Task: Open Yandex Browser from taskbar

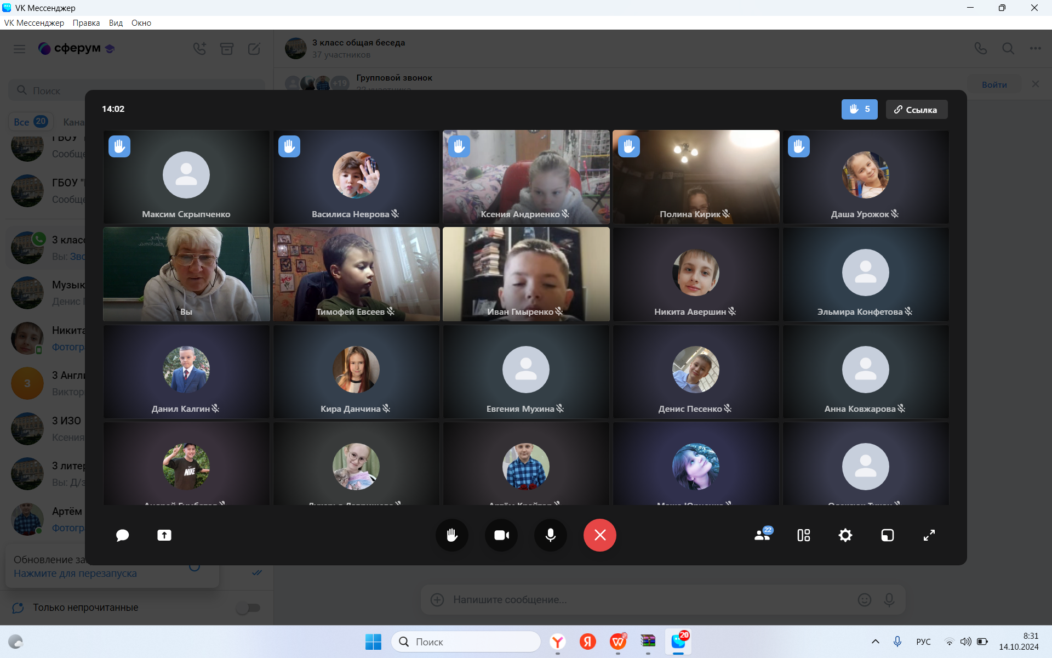Action: [x=558, y=642]
